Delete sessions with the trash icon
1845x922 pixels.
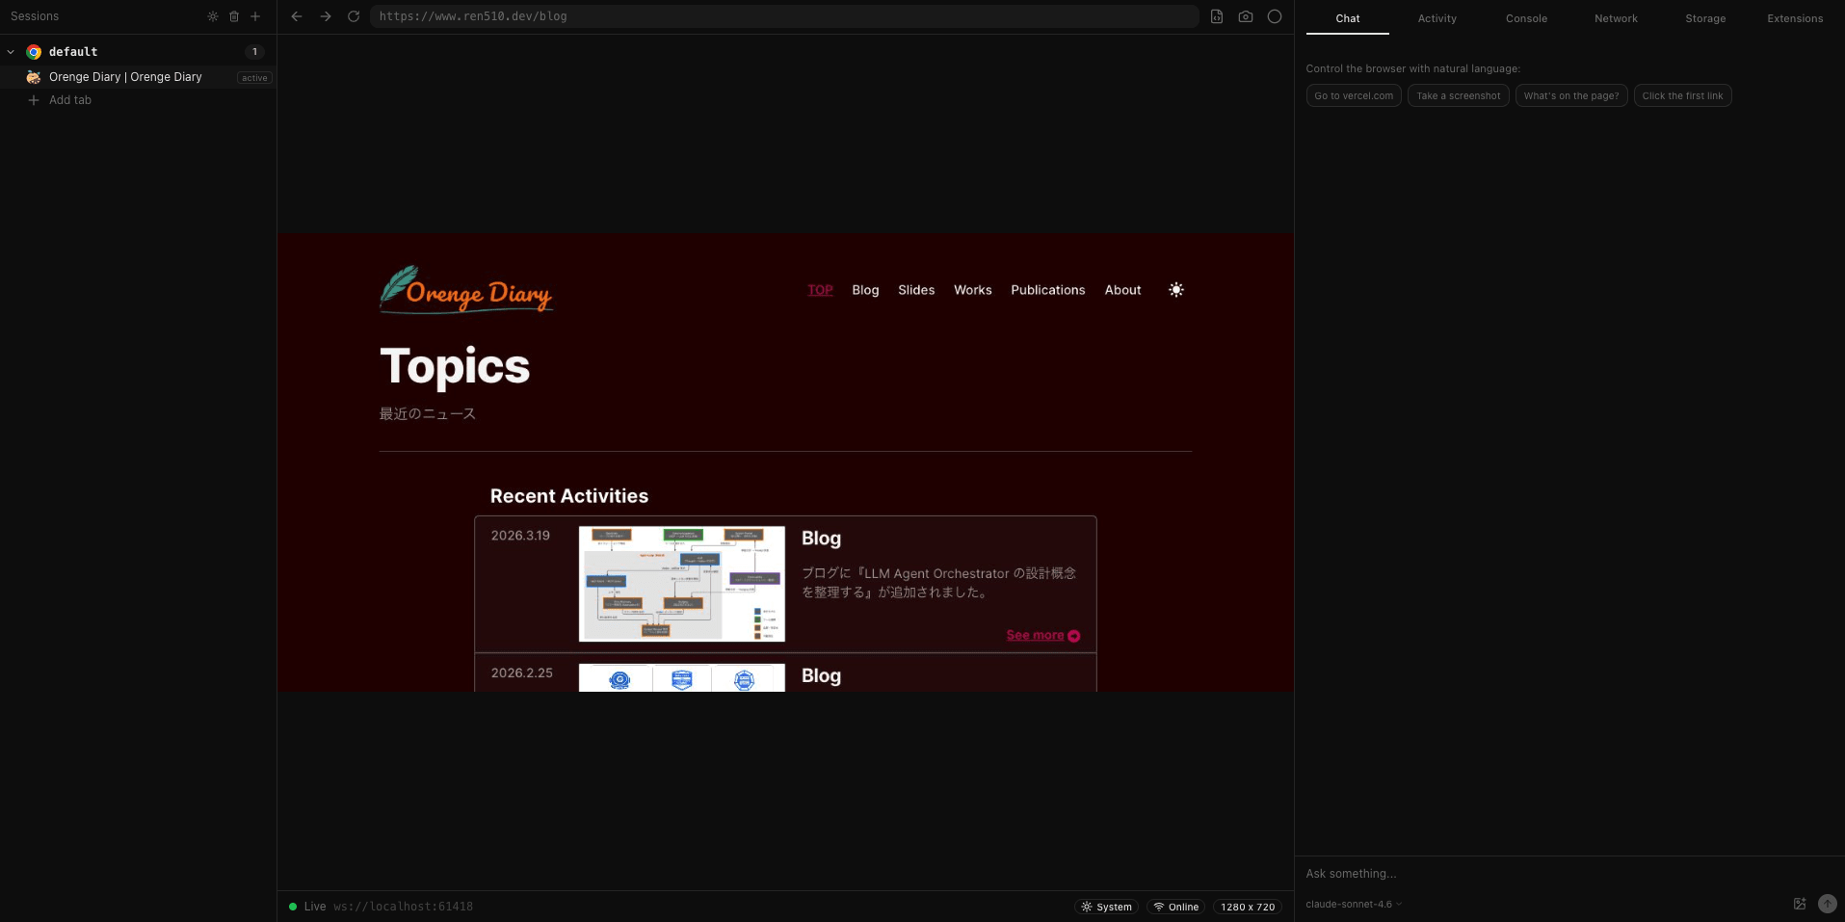234,16
